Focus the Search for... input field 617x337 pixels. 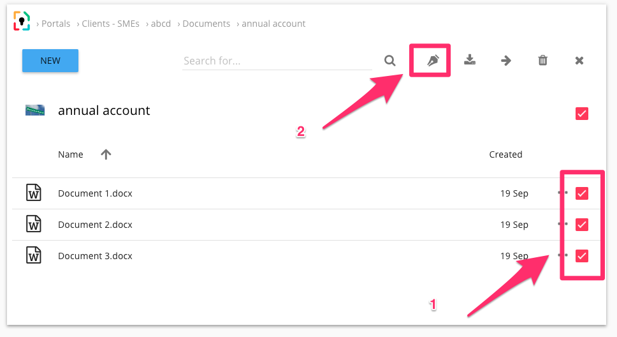pos(277,61)
